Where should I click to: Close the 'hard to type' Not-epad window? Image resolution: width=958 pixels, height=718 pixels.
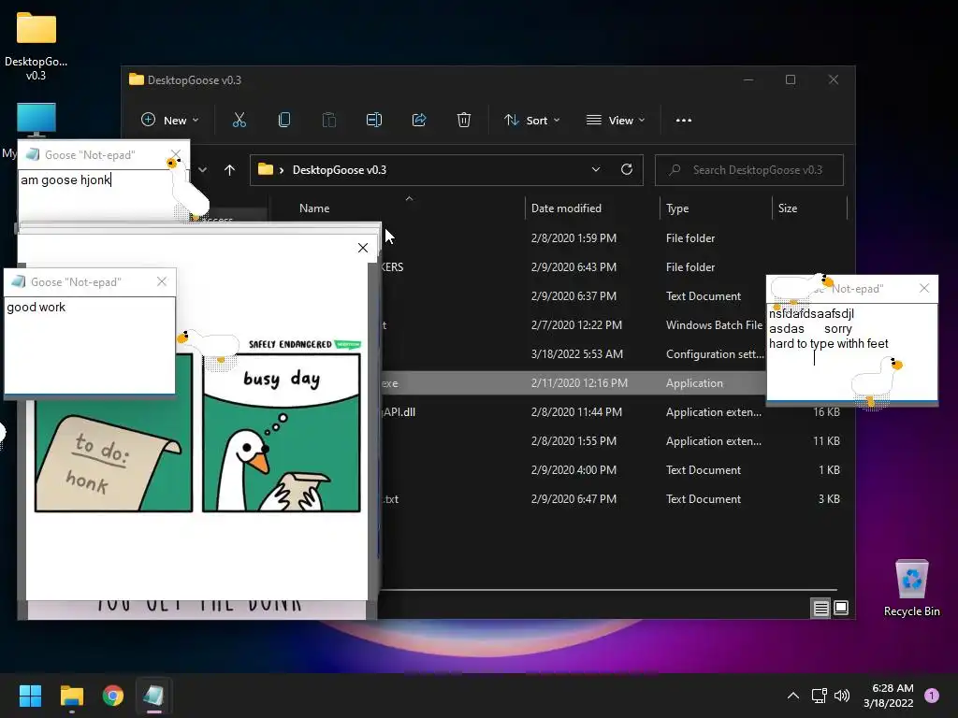924,288
